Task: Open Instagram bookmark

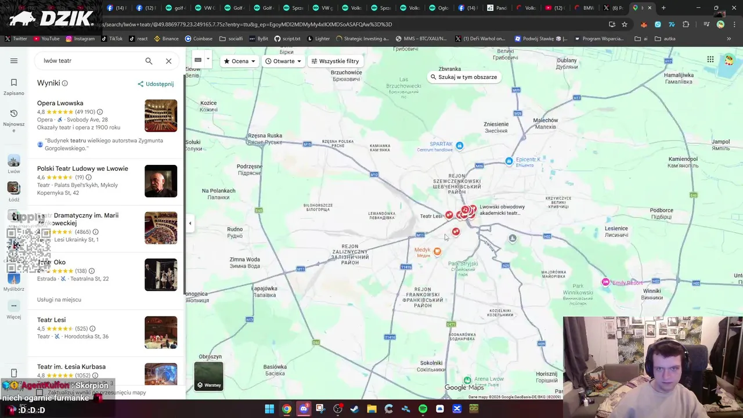Action: tap(80, 39)
